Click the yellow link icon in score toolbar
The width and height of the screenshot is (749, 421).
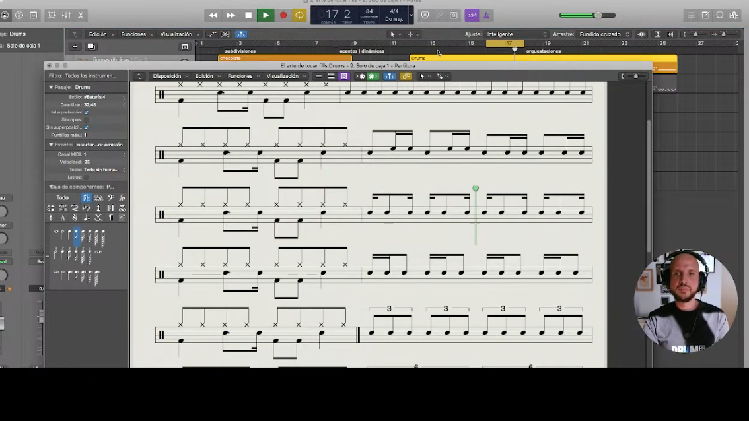406,76
